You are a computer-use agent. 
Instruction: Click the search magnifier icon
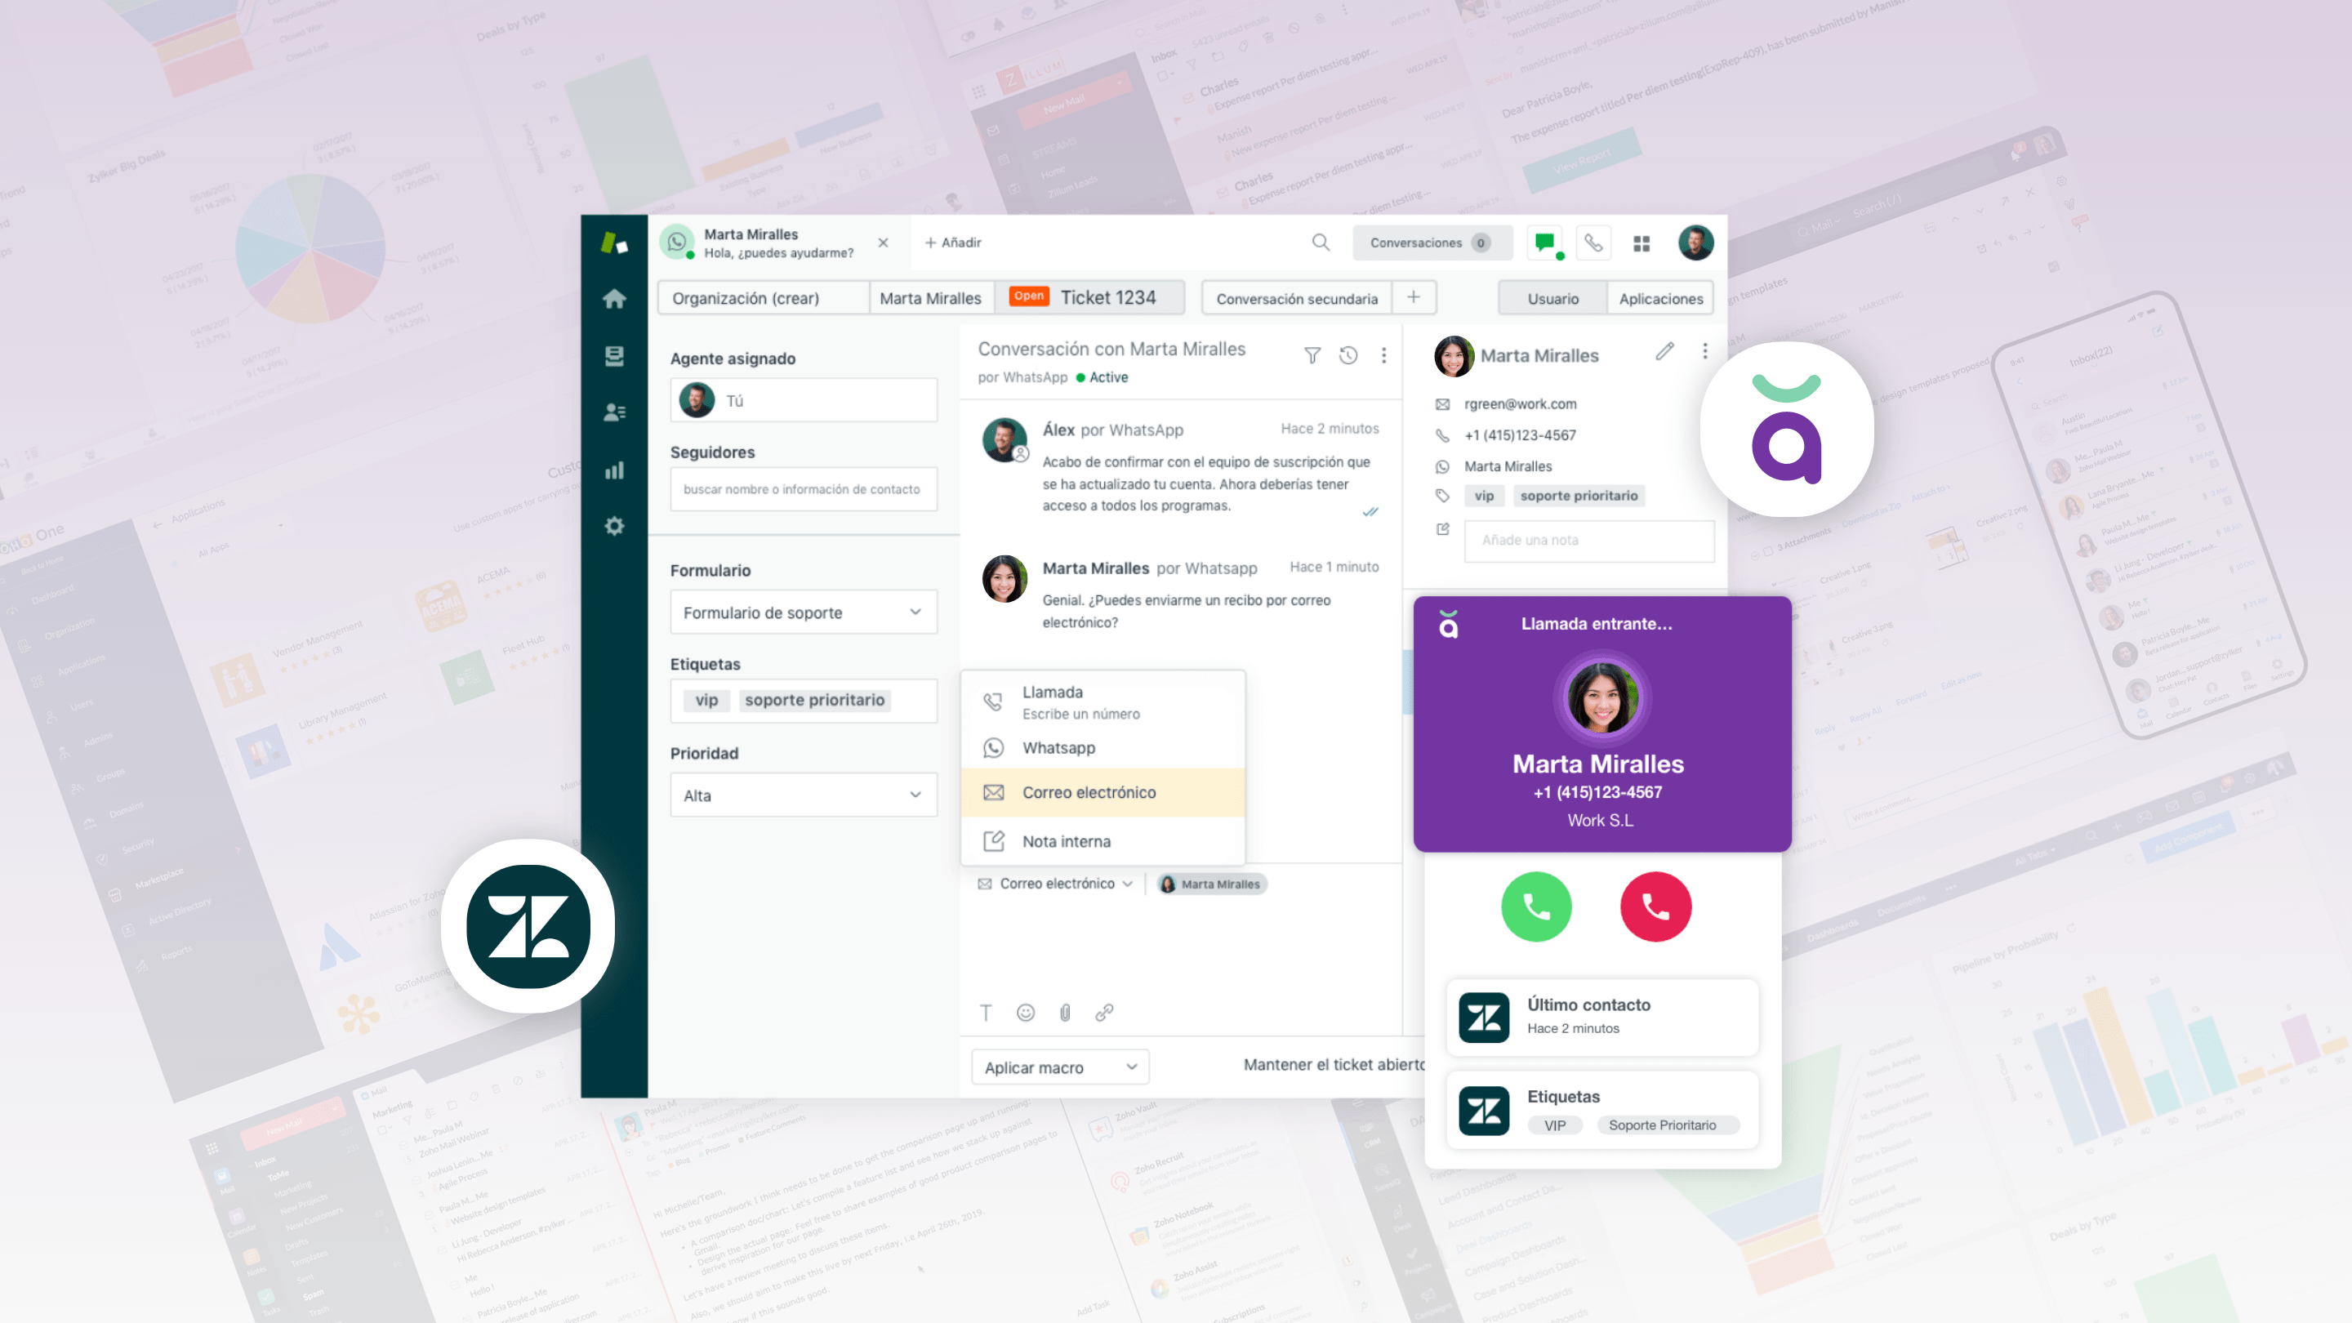click(1321, 242)
